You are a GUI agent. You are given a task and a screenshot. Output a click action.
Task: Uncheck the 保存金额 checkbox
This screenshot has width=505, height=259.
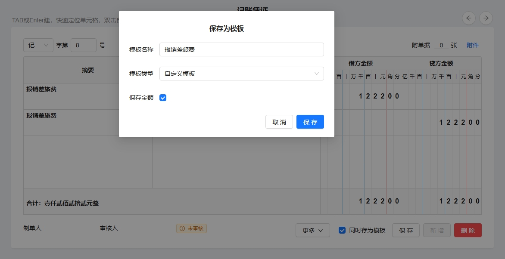[x=163, y=98]
